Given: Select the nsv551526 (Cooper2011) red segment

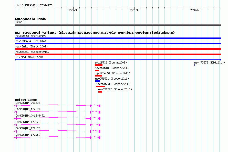Looking at the screenshot, I should pos(100,92).
